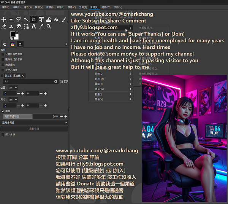Viewport: 228px width, 204px height.
Task: Open the size unit px dropdown
Action: tap(13, 100)
